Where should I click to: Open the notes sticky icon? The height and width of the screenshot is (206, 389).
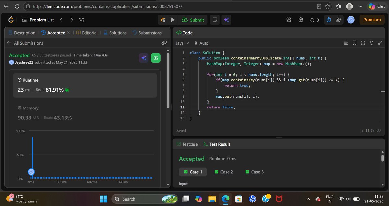coord(215,20)
